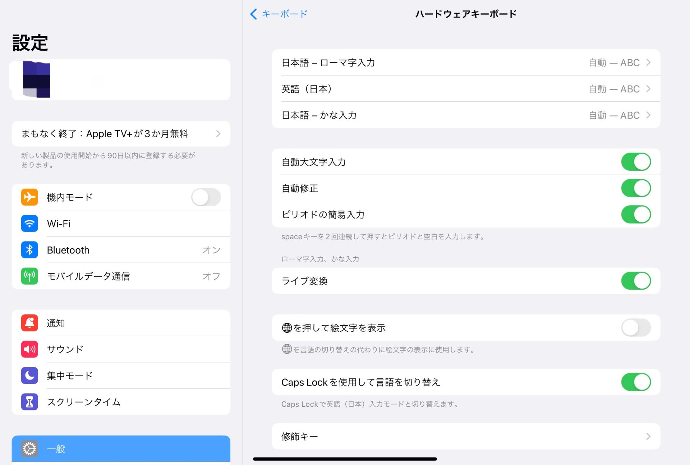Click the Bluetooth icon in sidebar

click(29, 250)
